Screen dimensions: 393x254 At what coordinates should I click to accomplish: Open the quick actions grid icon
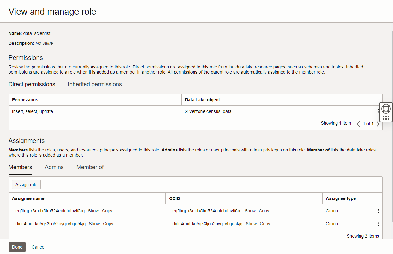(x=386, y=117)
